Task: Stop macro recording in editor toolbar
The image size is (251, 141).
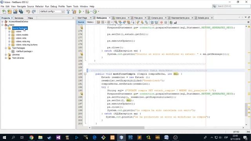Action: tap(166, 22)
